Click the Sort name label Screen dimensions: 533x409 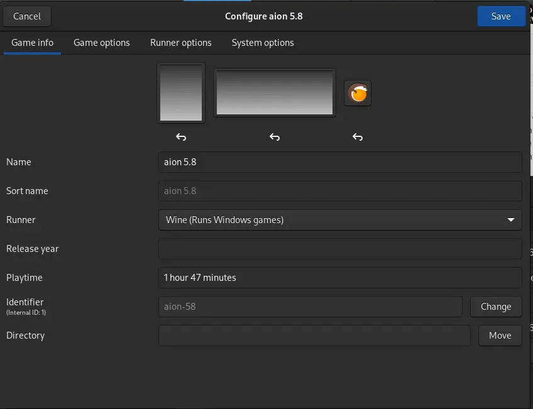point(27,191)
